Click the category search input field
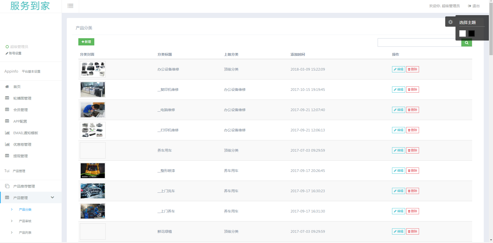This screenshot has width=493, height=243. pos(420,43)
